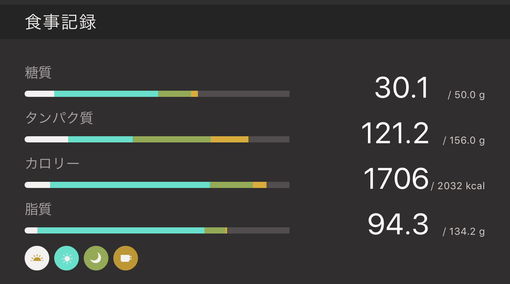Click the 食事記録 header title

[x=61, y=22]
